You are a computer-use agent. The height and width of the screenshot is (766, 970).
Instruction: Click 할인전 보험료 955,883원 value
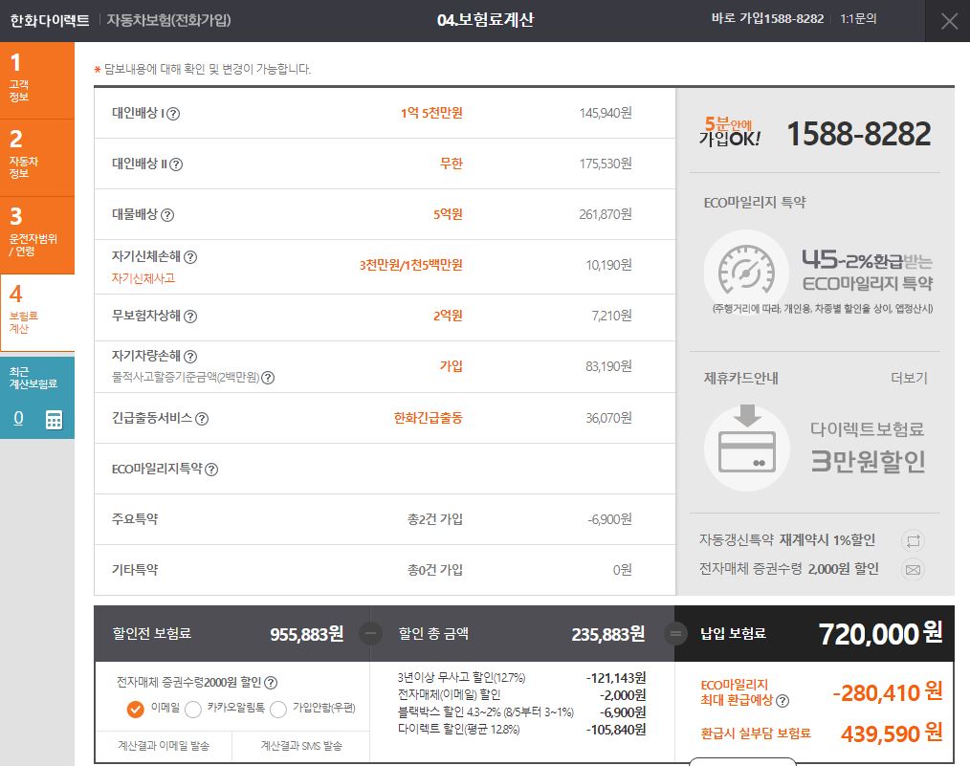pos(306,634)
